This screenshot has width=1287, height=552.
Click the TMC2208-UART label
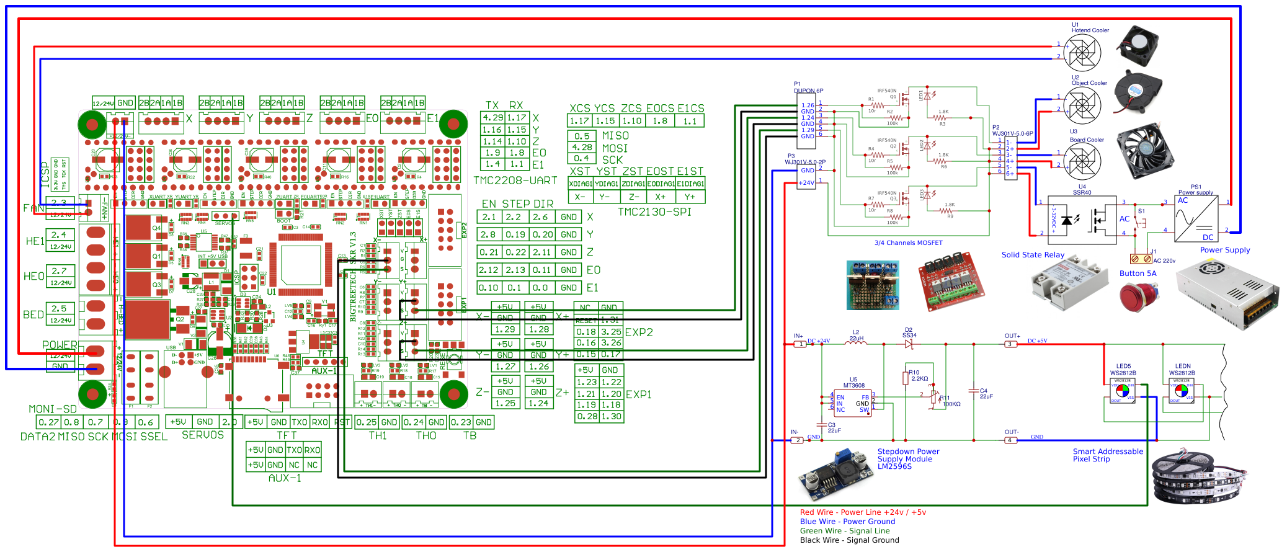click(x=515, y=180)
